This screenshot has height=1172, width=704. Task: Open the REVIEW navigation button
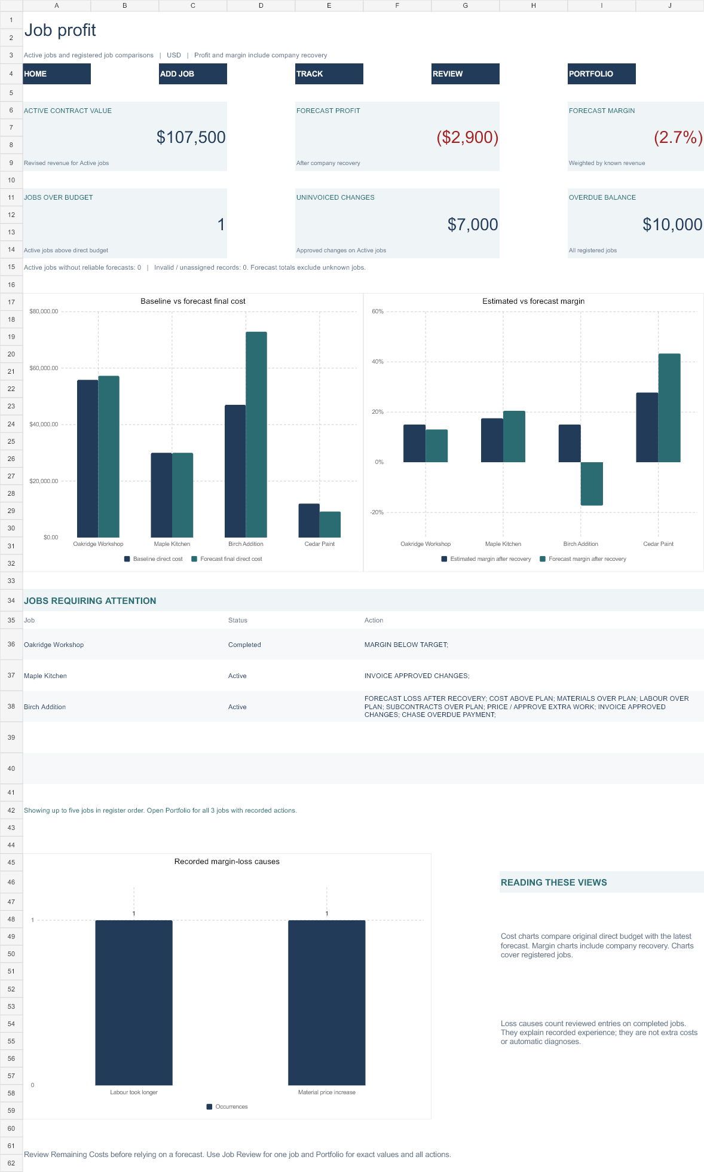click(466, 74)
